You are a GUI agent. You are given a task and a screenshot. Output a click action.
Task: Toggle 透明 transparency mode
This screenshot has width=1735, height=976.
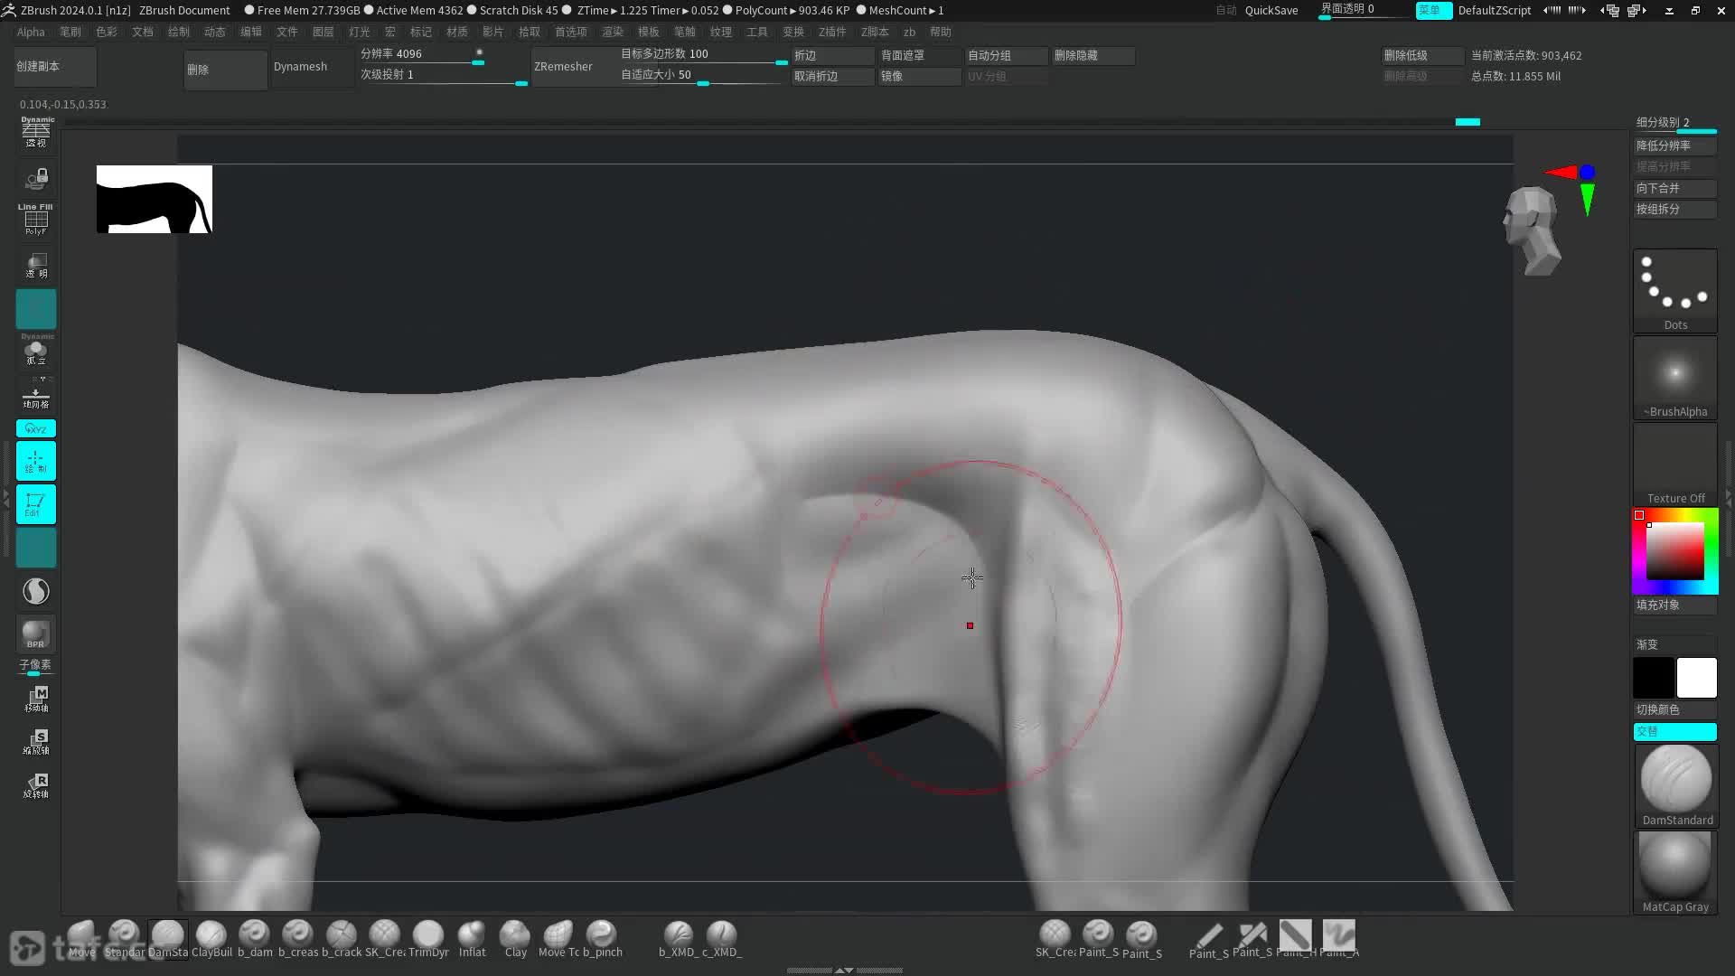pyautogui.click(x=36, y=266)
